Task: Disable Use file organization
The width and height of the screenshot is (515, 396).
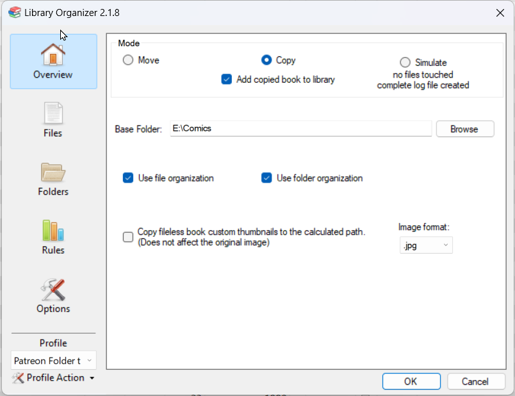Action: point(127,179)
